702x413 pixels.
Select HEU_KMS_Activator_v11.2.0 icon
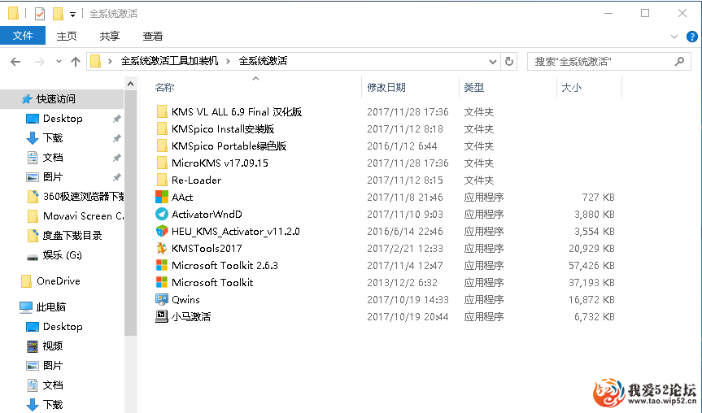[162, 231]
